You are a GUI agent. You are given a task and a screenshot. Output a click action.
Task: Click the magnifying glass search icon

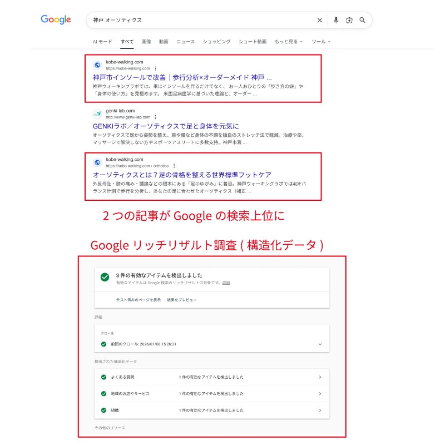(x=363, y=20)
